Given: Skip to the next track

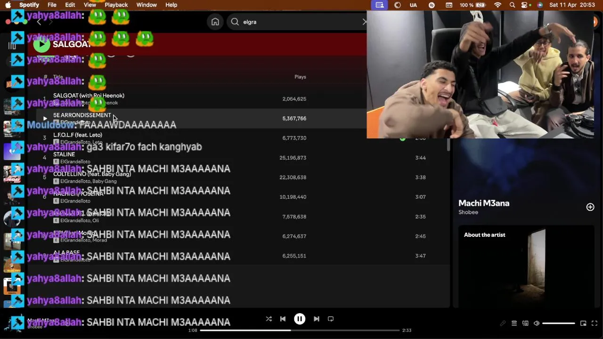Looking at the screenshot, I should tap(317, 319).
